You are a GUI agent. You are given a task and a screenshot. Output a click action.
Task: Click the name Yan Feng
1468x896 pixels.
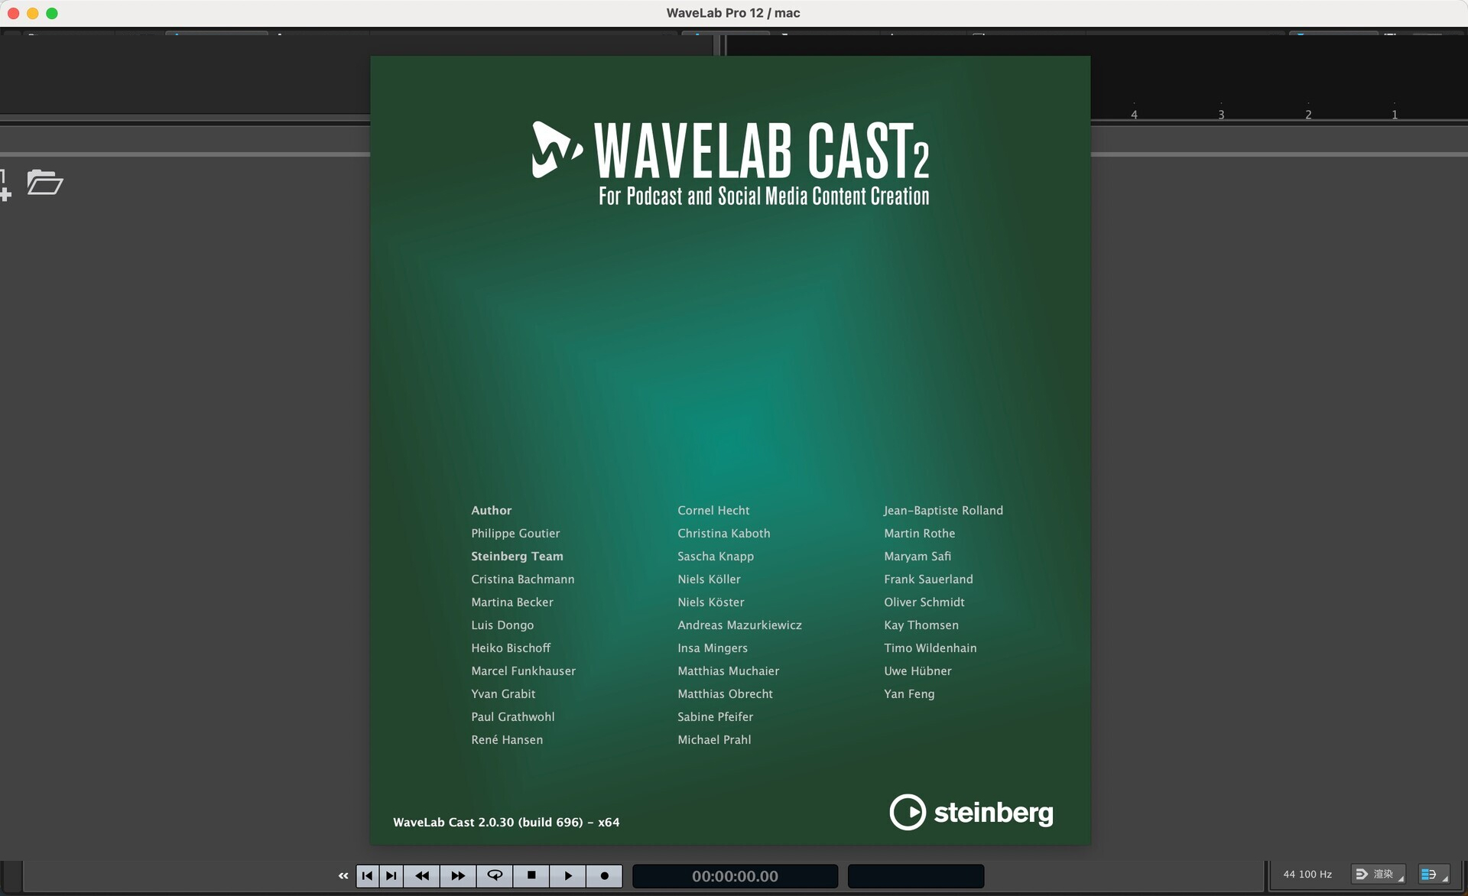pyautogui.click(x=909, y=694)
